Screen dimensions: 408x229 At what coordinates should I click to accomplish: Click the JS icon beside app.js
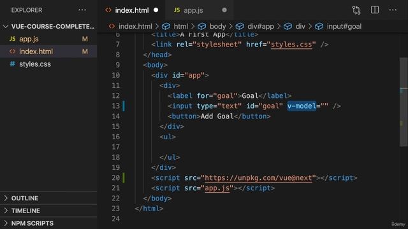(12, 39)
